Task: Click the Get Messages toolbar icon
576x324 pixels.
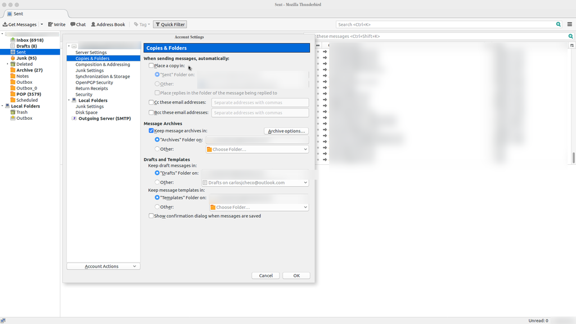Action: tap(20, 25)
